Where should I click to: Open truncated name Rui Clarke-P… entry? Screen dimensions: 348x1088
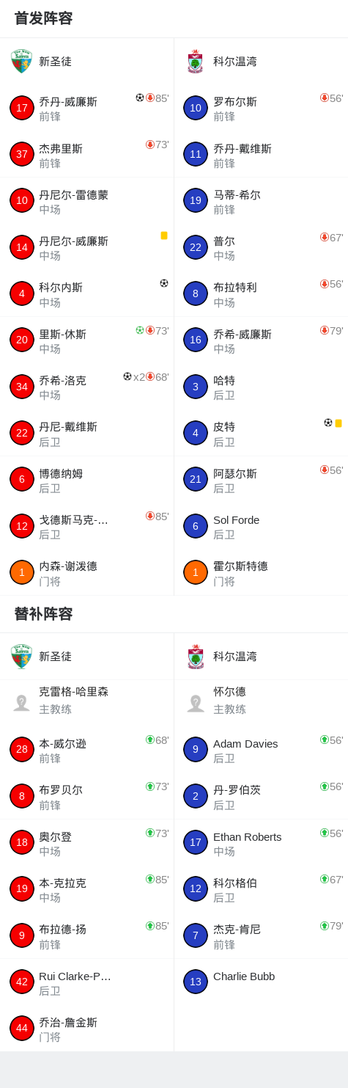click(75, 976)
